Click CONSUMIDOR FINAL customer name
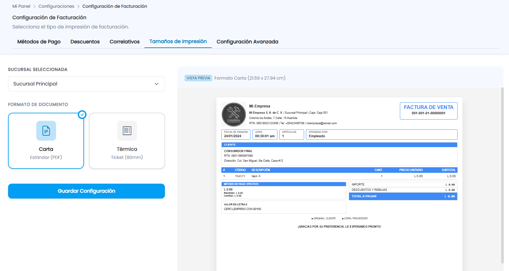This screenshot has width=509, height=271. click(x=238, y=151)
